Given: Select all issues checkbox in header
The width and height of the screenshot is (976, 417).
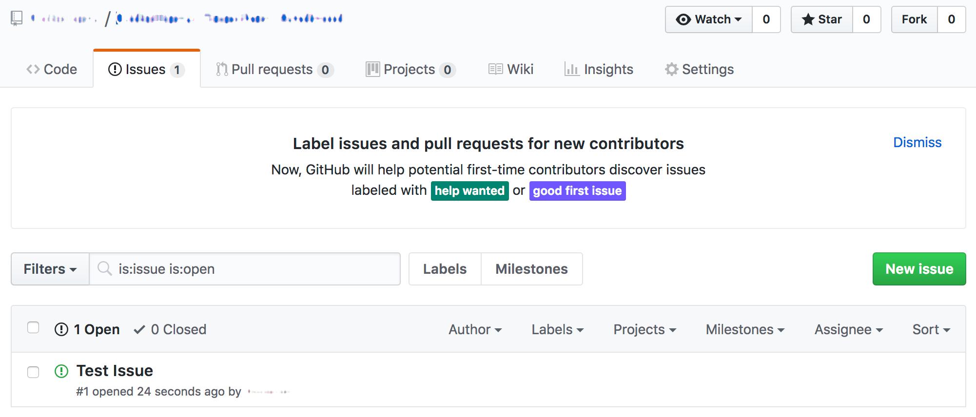Looking at the screenshot, I should 33,327.
